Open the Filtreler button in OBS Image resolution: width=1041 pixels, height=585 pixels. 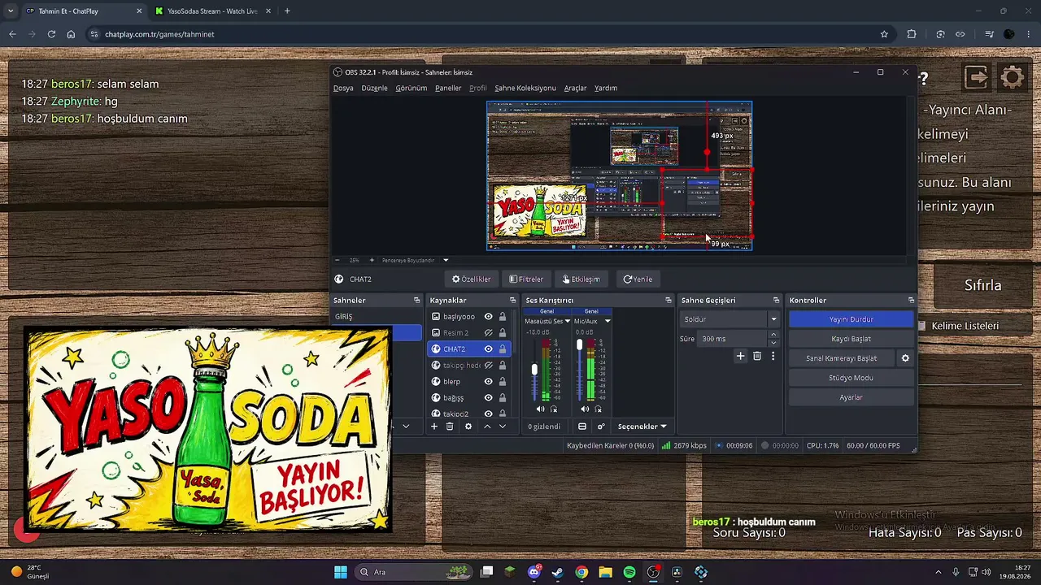[x=526, y=279]
